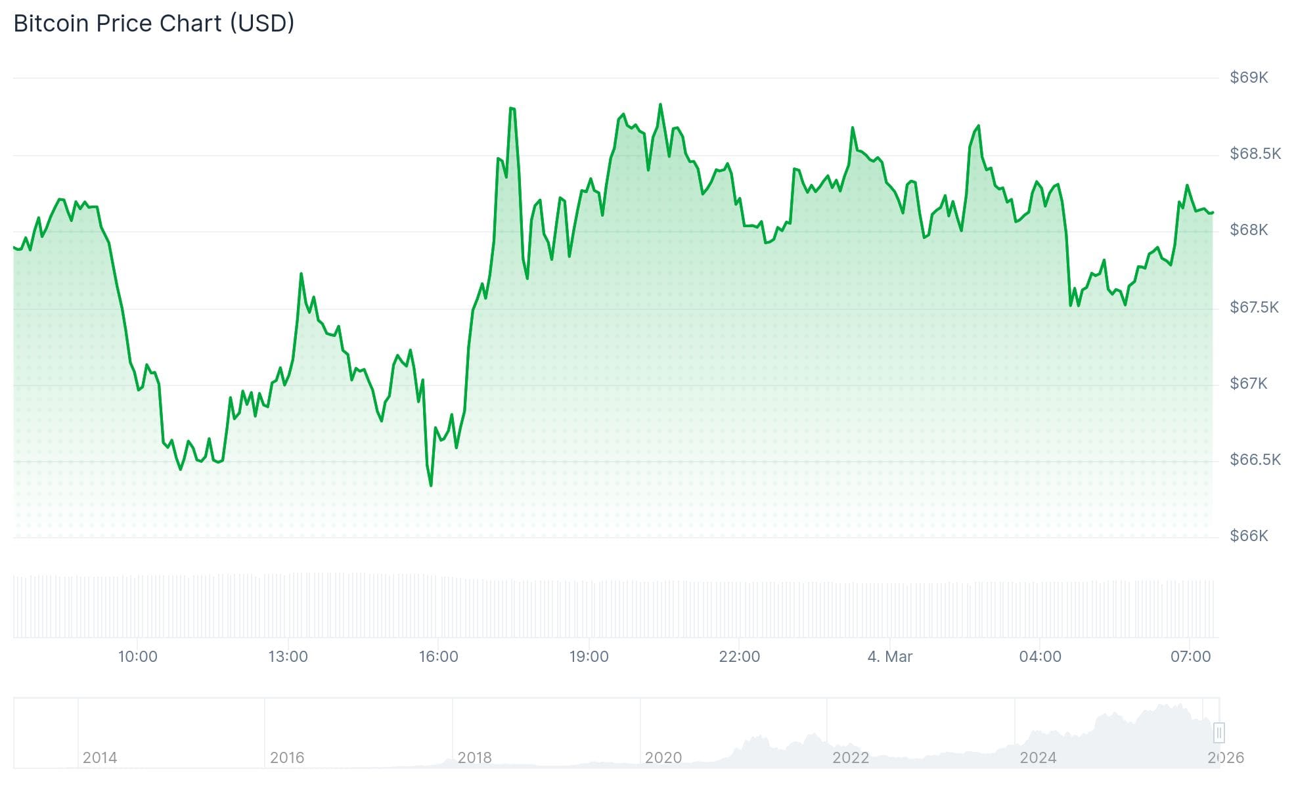
Task: Click the $66.5K price axis label
Action: click(1255, 460)
